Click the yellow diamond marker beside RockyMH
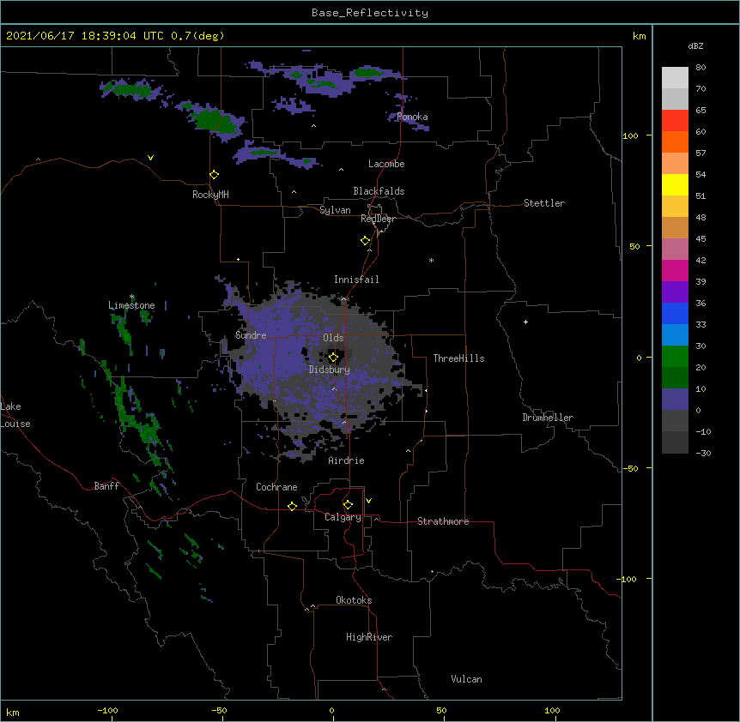 215,175
